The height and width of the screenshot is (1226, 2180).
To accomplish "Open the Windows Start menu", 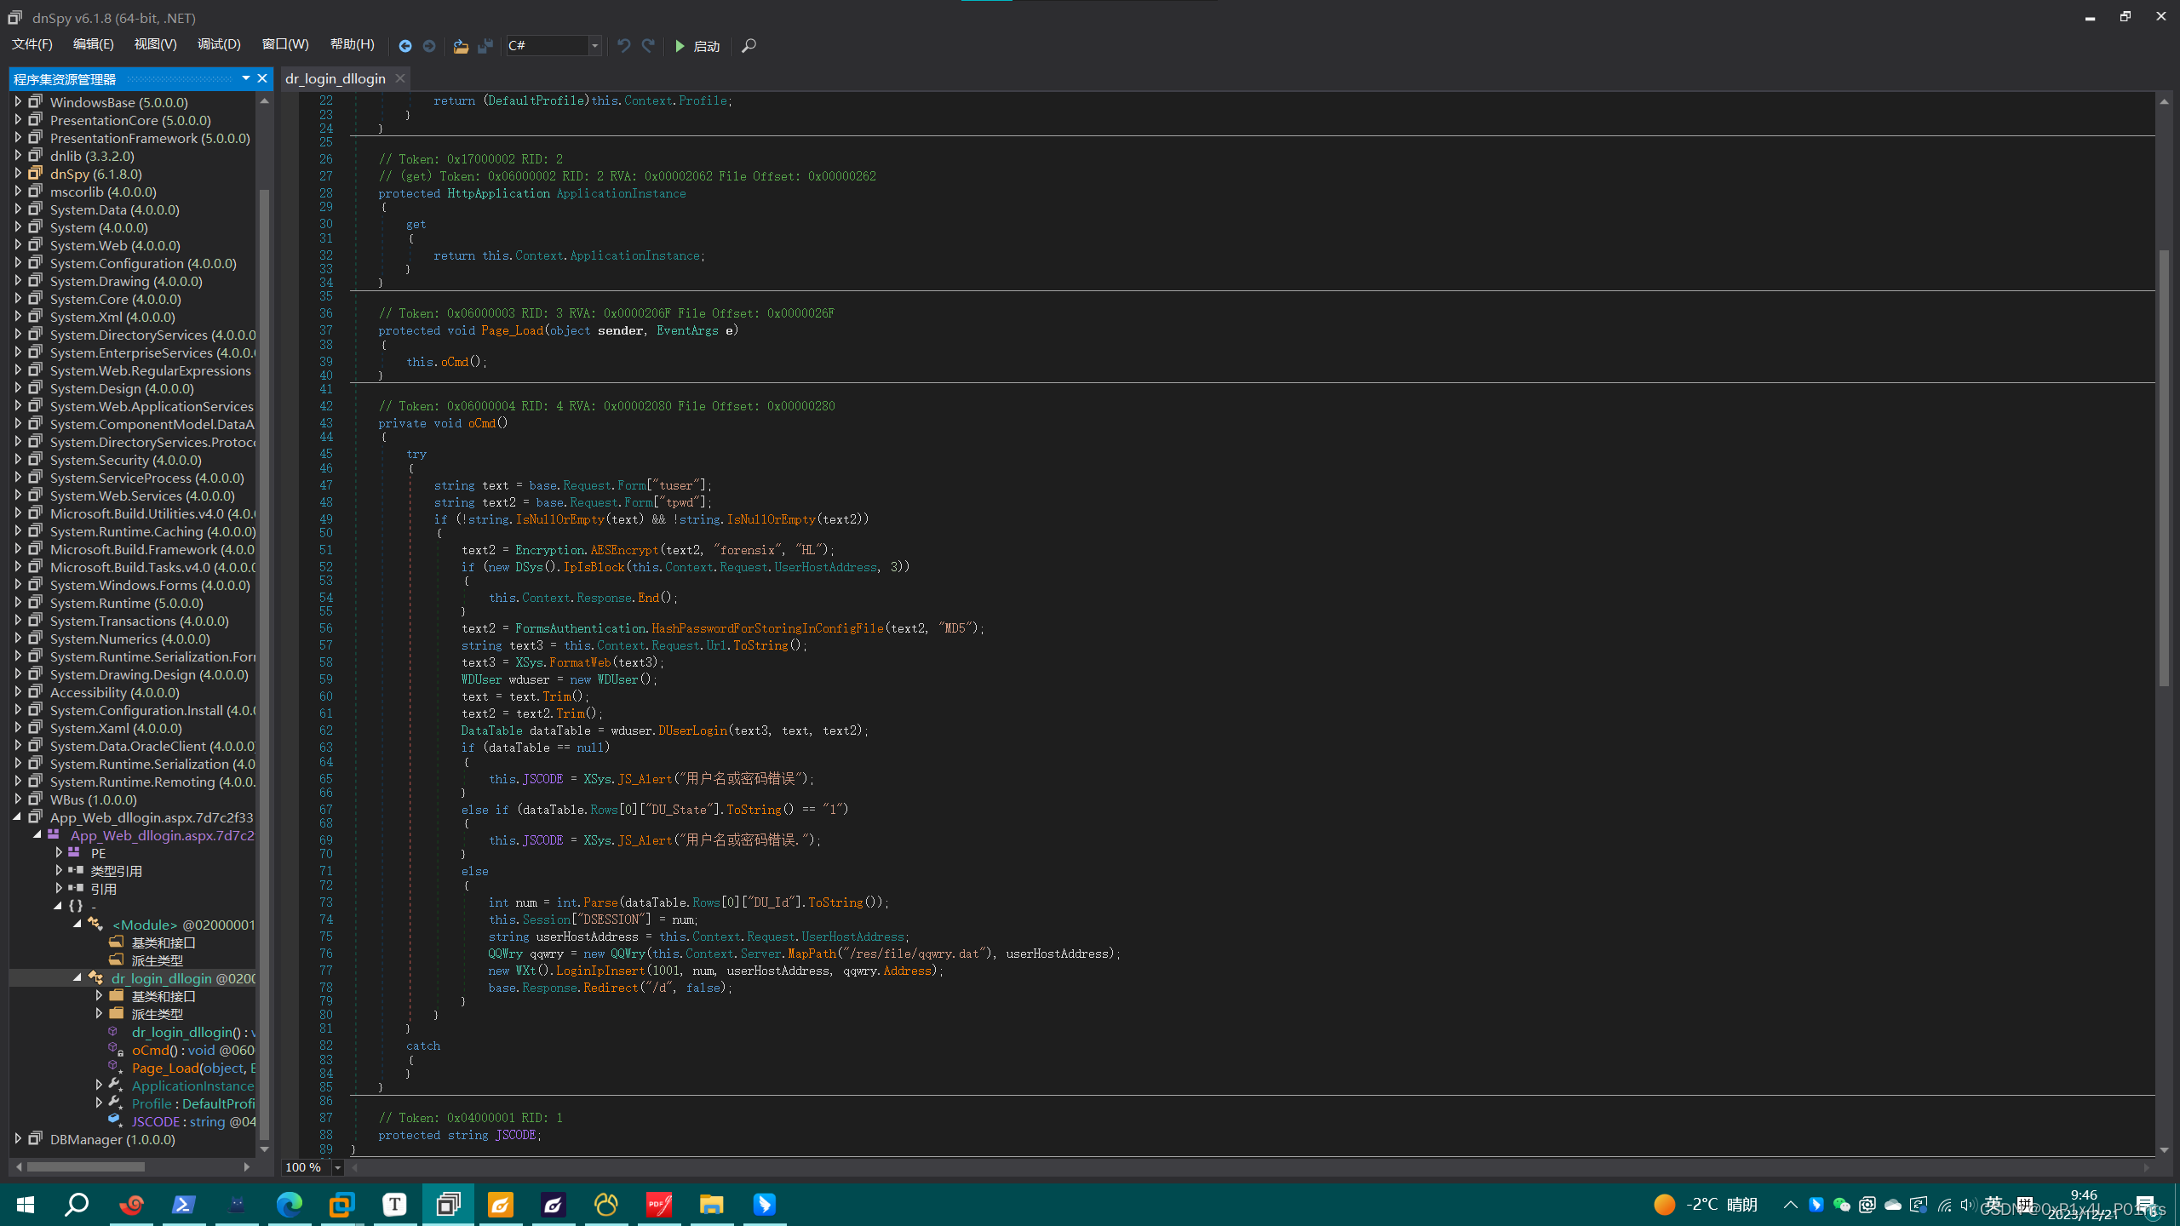I will point(26,1204).
